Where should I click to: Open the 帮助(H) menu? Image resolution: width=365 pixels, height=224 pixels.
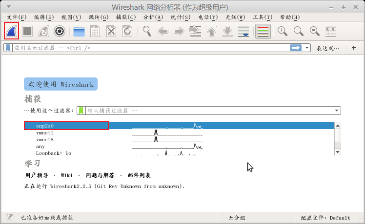(290, 17)
